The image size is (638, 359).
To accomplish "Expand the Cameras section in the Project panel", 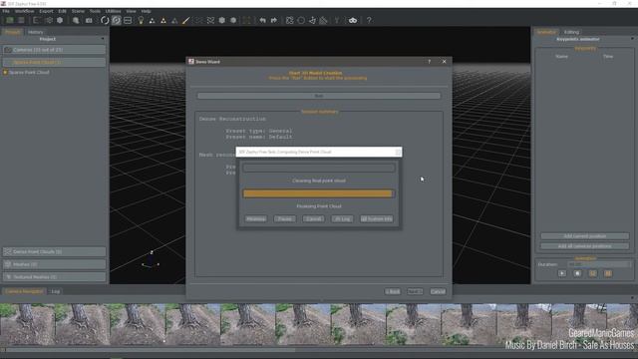I will click(x=54, y=50).
